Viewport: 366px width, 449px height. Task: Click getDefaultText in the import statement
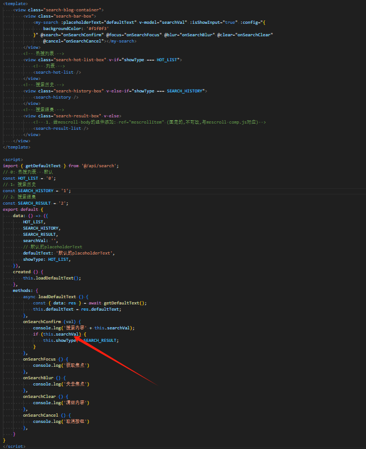pos(43,166)
